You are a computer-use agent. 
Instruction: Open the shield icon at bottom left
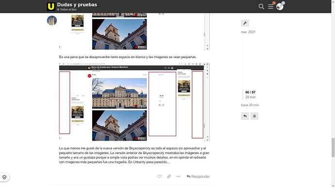[4, 177]
